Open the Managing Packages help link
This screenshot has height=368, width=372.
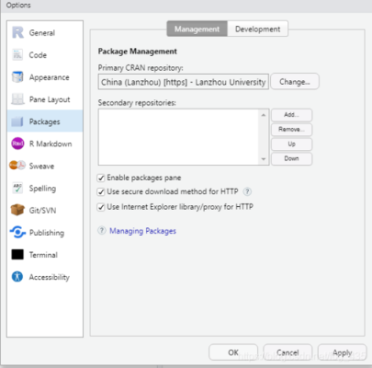click(x=142, y=231)
